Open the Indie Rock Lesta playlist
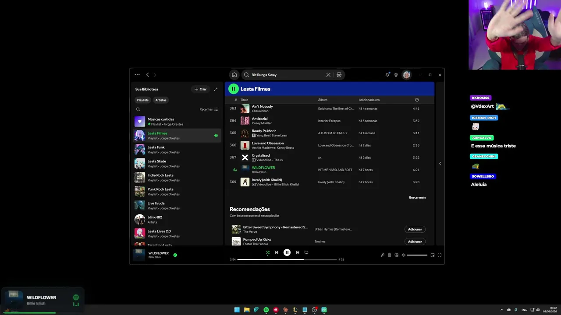561x315 pixels. [177, 178]
